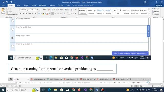Undo the last action
The height and width of the screenshot is (92, 164).
coord(7,2)
